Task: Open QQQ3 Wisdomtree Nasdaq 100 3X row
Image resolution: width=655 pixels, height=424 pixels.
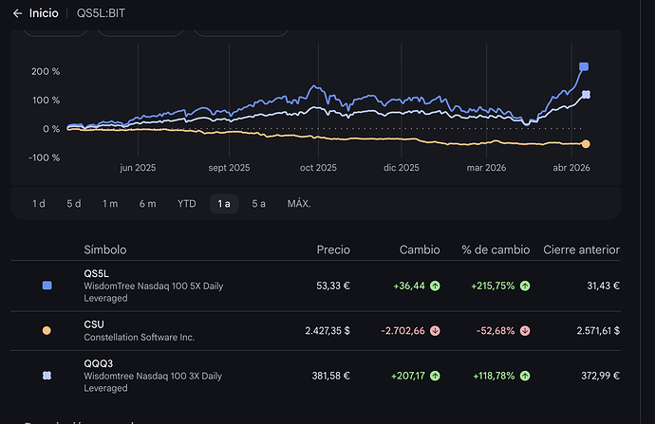Action: [x=316, y=376]
